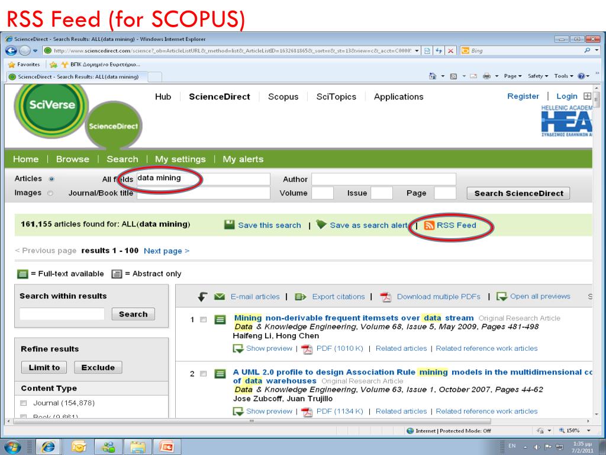Switch to the SciTopics top tab

click(336, 97)
